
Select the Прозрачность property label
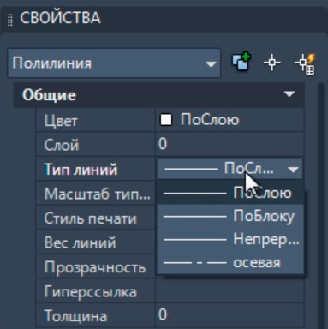tap(95, 268)
